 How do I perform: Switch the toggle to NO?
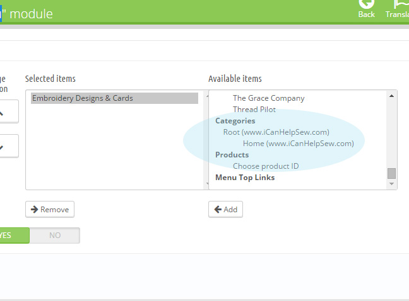point(55,236)
